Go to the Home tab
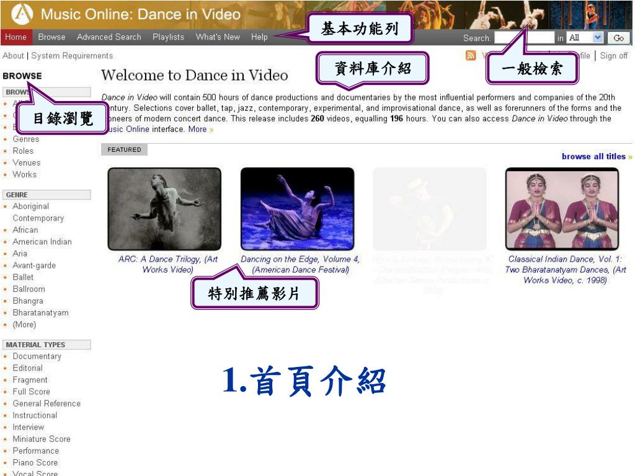This screenshot has height=476, width=635. tap(16, 37)
